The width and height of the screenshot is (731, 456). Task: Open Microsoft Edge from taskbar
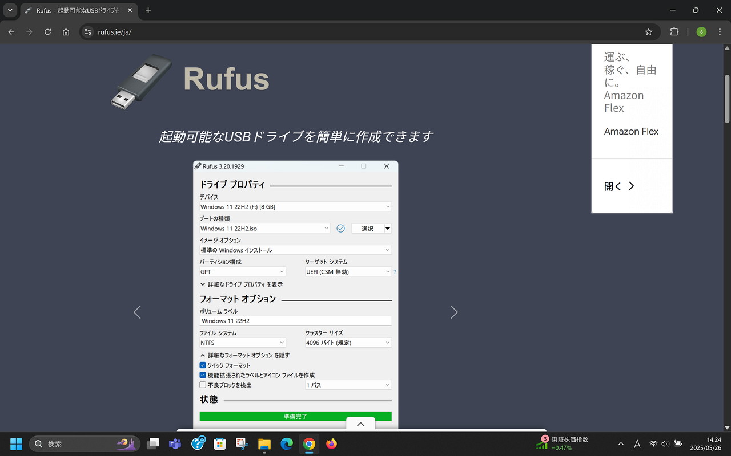coord(286,443)
